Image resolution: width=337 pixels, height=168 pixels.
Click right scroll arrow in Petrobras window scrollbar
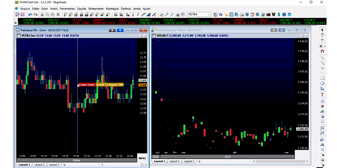[x=146, y=165]
